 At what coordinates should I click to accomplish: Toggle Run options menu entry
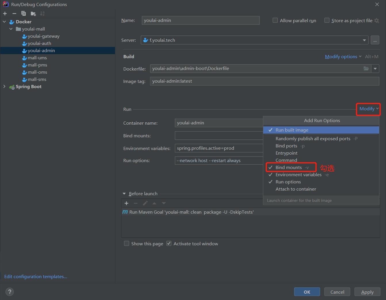coord(321,182)
